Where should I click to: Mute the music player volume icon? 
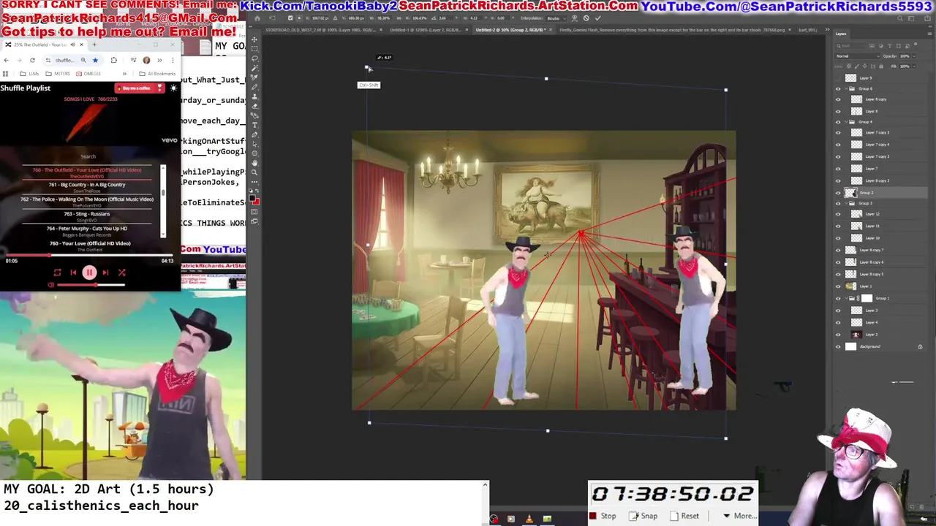pyautogui.click(x=51, y=285)
